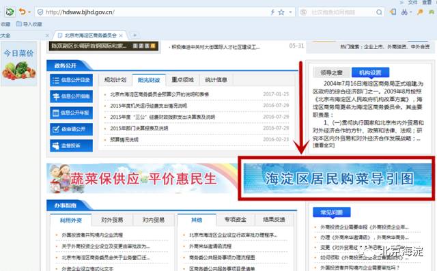Switch to the 规划计划 tab

point(115,80)
